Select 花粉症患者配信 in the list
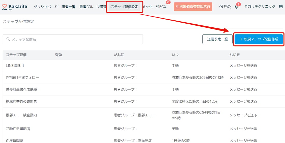 (x=18, y=129)
